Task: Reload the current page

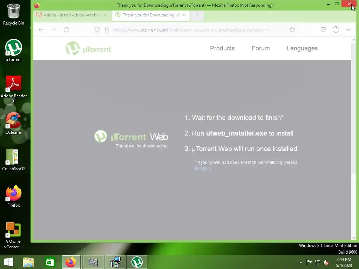Action: 66,30
